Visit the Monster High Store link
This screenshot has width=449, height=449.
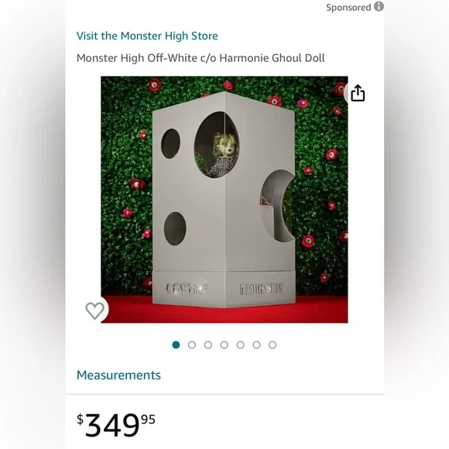pos(147,36)
